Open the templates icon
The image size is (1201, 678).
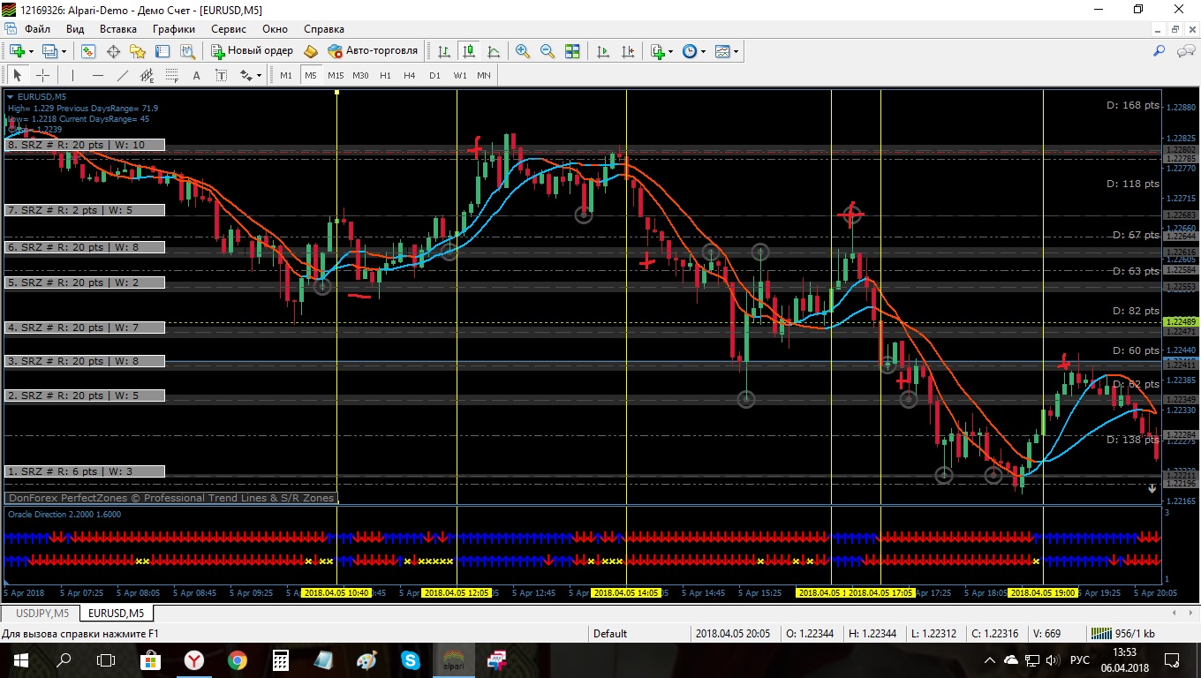(722, 51)
